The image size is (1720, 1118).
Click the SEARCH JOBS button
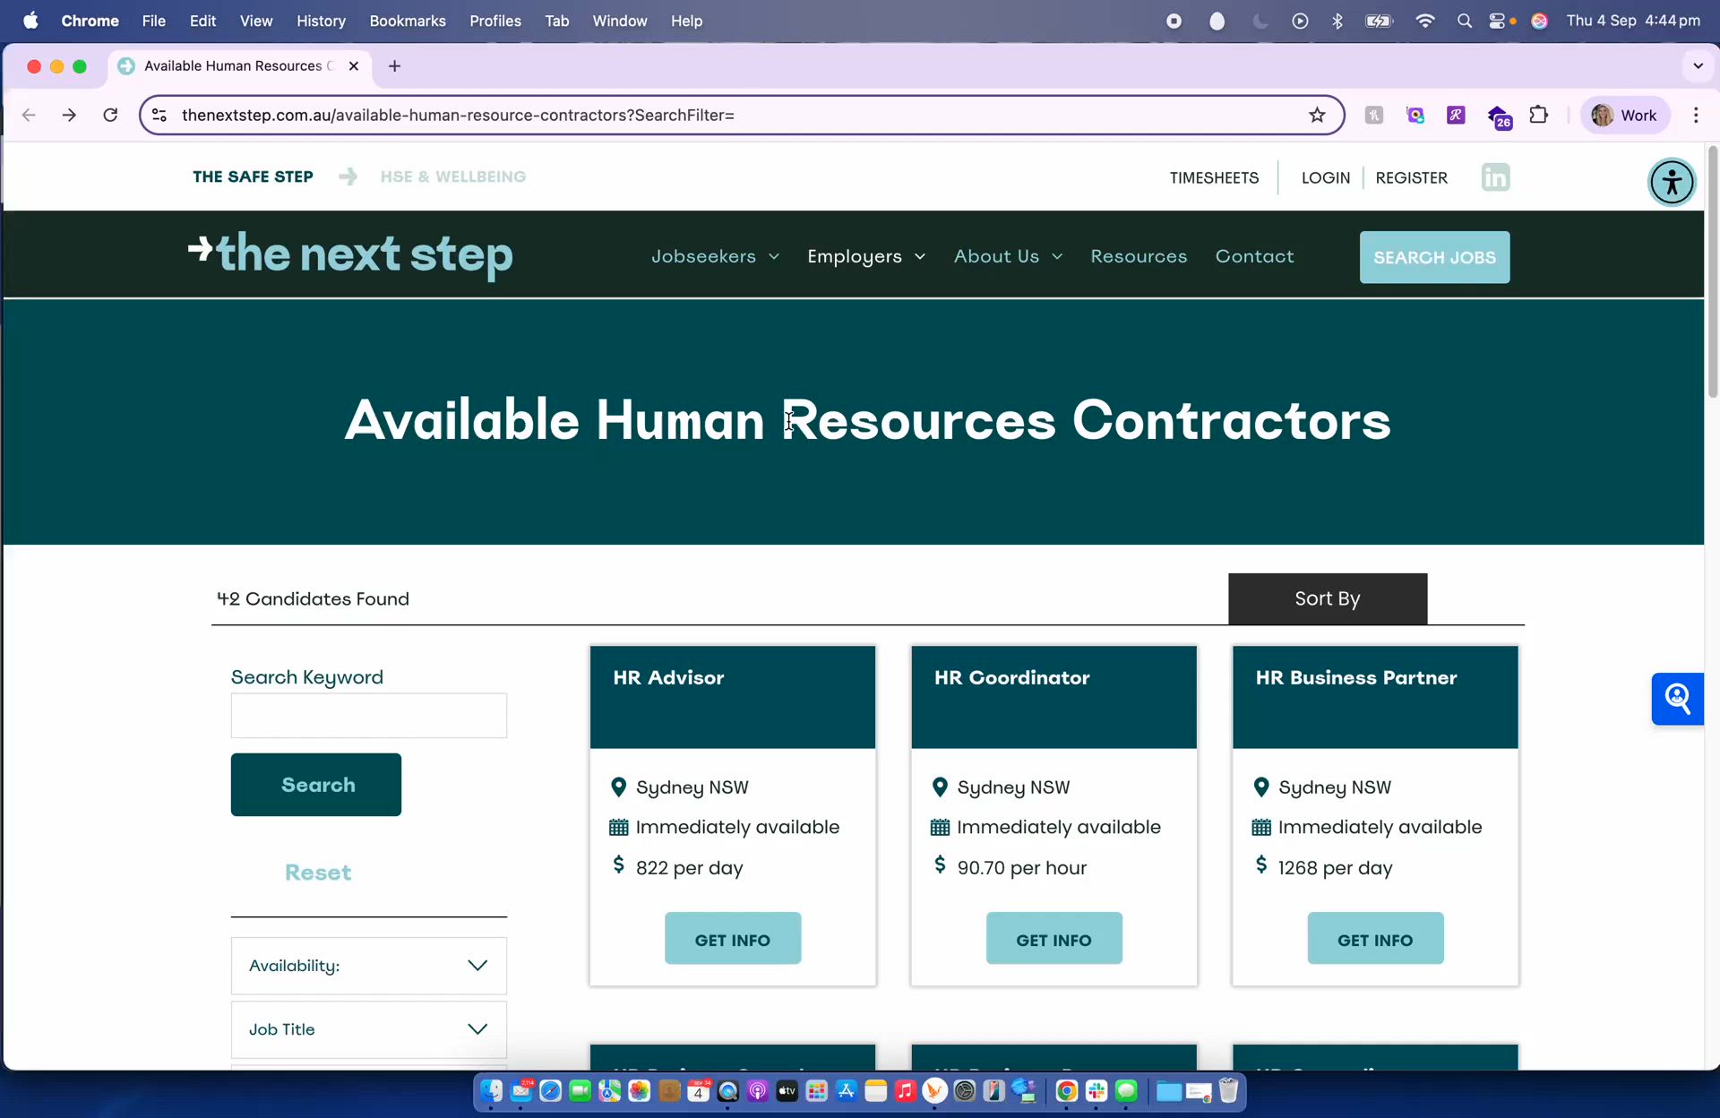[x=1434, y=257]
